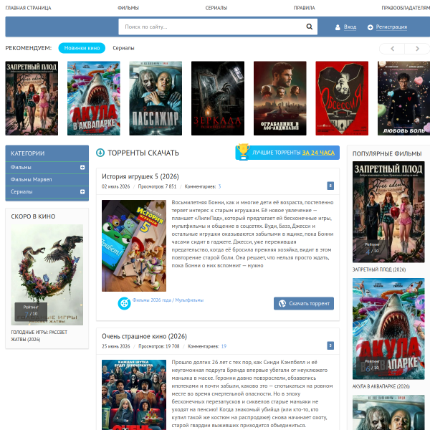
Task: Click the user icon beside Вход
Action: [x=338, y=27]
